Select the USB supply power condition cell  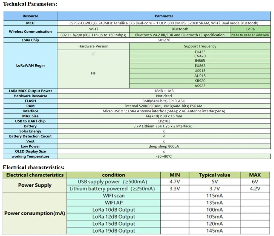pos(113,182)
